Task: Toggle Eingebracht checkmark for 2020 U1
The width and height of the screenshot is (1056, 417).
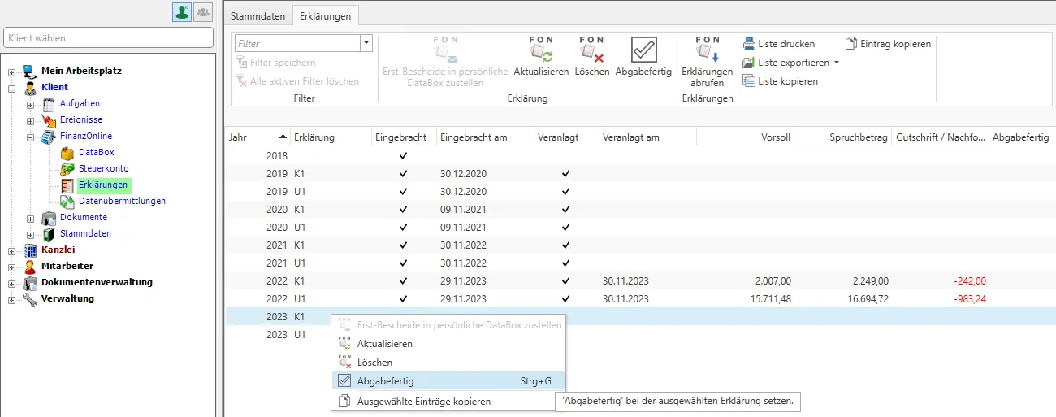Action: point(404,227)
